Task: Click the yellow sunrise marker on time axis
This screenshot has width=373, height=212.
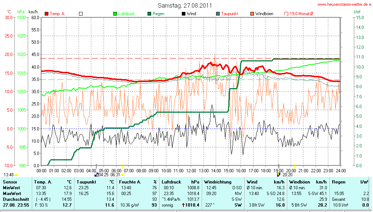Action: coord(123,166)
